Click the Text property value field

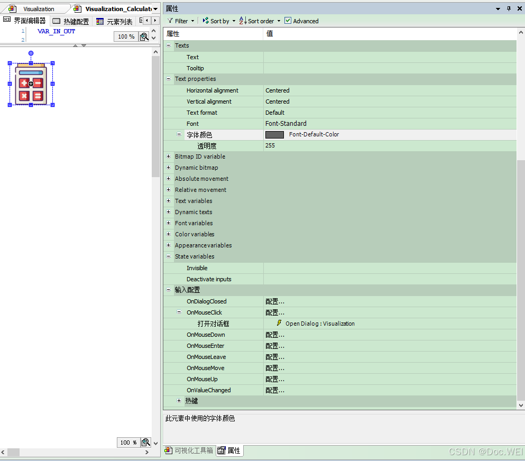(390, 57)
